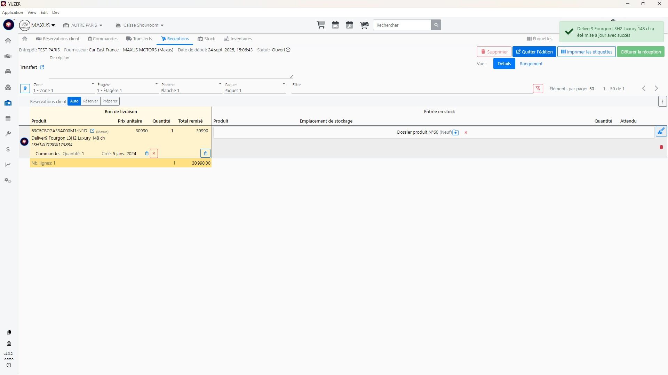Viewport: 668px width, 375px height.
Task: Select Auto client reservation mode
Action: pos(74,101)
